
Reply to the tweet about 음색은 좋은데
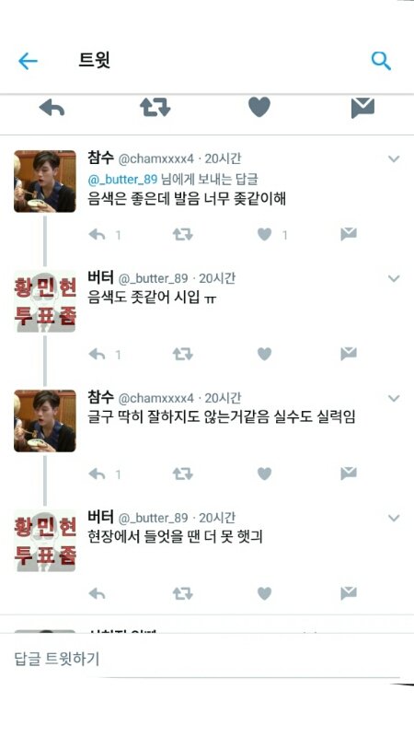click(x=97, y=234)
